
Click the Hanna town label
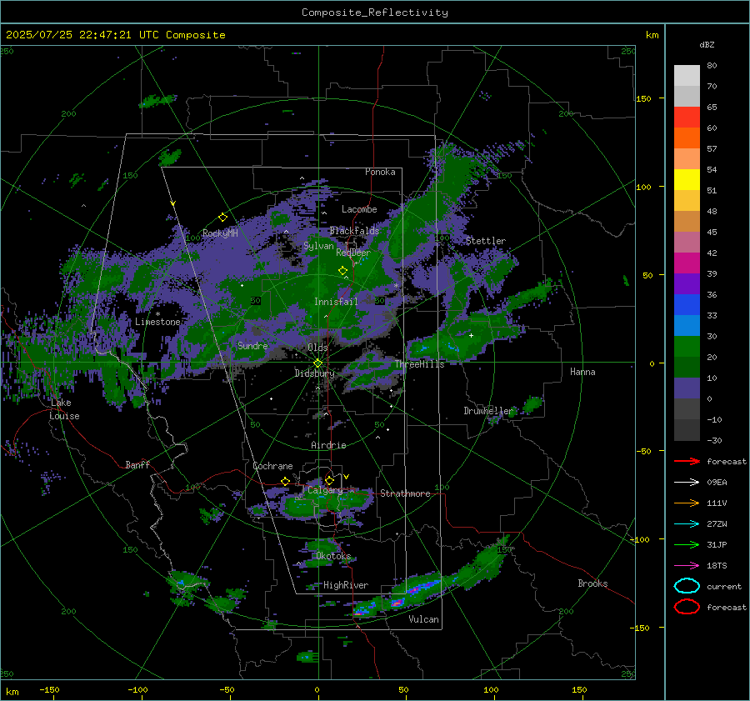pos(582,371)
